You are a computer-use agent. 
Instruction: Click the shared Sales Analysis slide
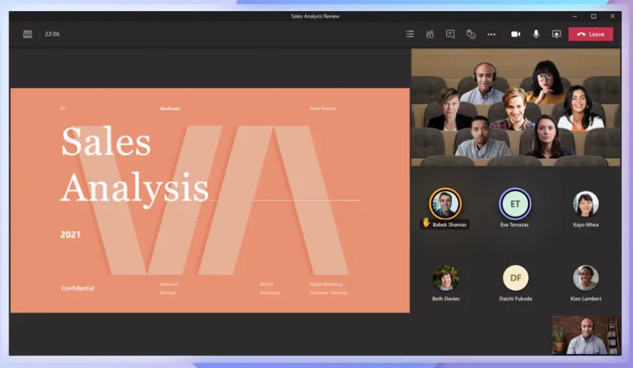click(x=210, y=200)
